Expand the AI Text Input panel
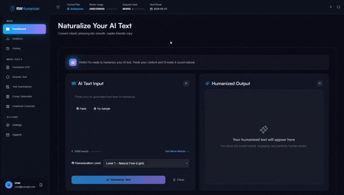Viewport: 344px width, 195px height. pos(186,83)
